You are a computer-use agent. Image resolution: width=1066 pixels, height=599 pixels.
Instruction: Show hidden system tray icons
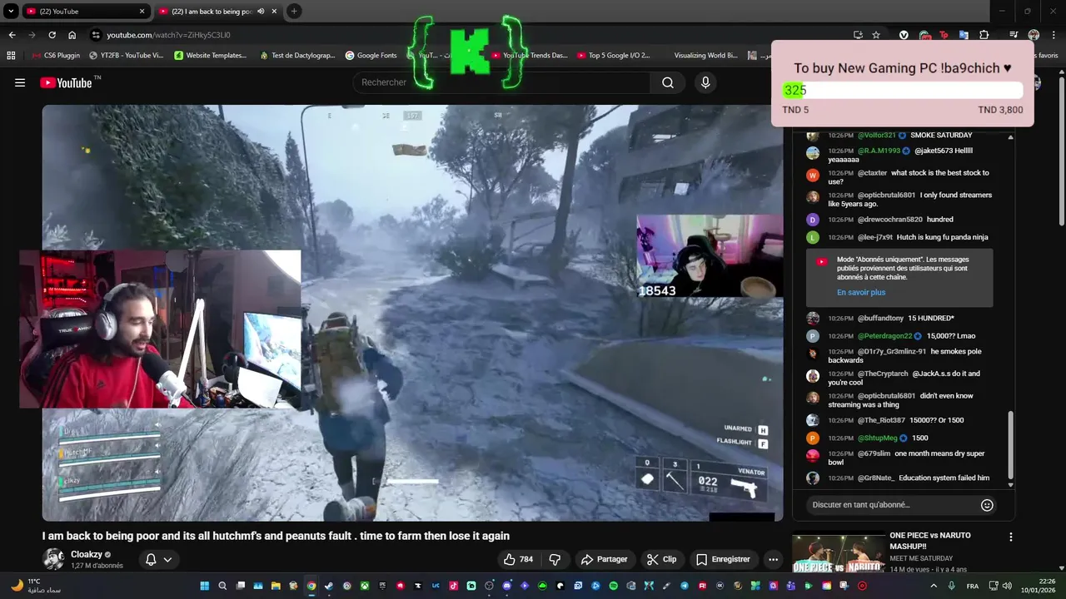coord(932,586)
